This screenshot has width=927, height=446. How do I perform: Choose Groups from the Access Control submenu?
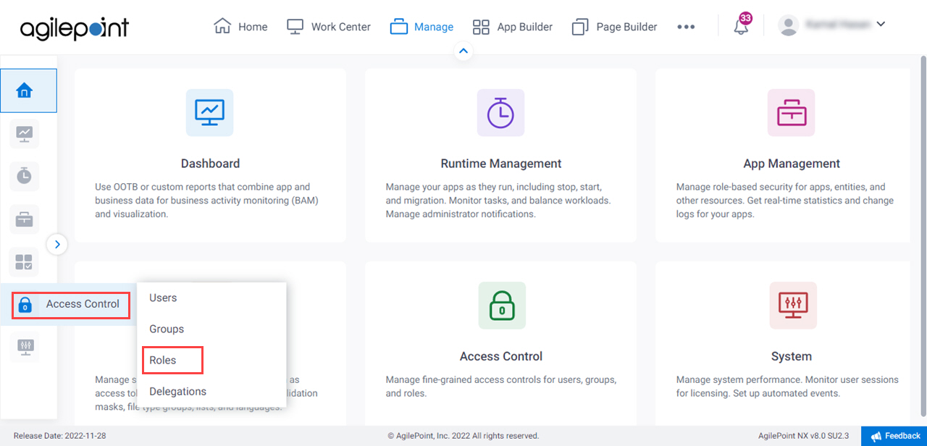tap(167, 329)
